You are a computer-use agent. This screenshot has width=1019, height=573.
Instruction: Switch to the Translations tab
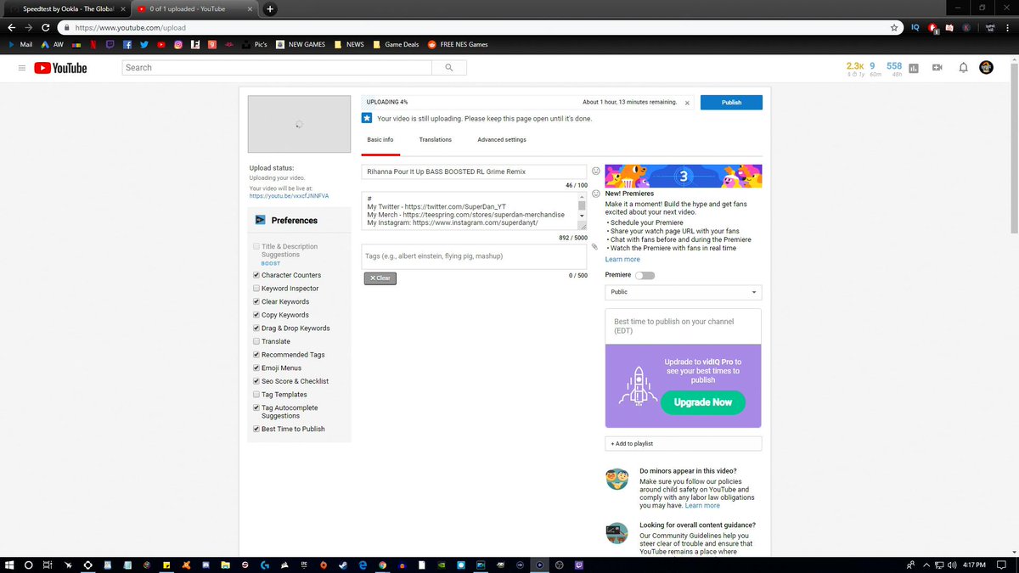coord(436,140)
